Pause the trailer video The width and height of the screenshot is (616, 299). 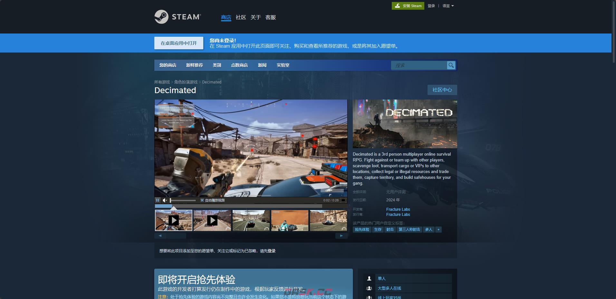(x=158, y=200)
